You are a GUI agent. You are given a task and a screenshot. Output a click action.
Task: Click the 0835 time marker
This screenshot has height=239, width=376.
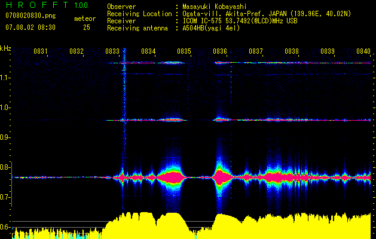184,51
